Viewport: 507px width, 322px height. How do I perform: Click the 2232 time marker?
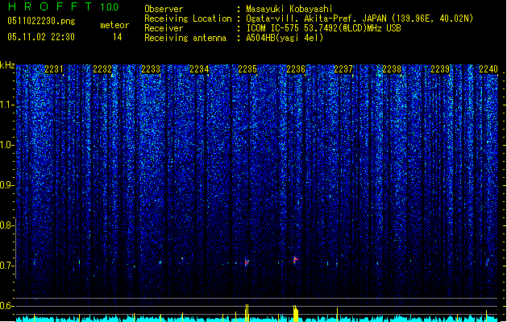tap(102, 69)
